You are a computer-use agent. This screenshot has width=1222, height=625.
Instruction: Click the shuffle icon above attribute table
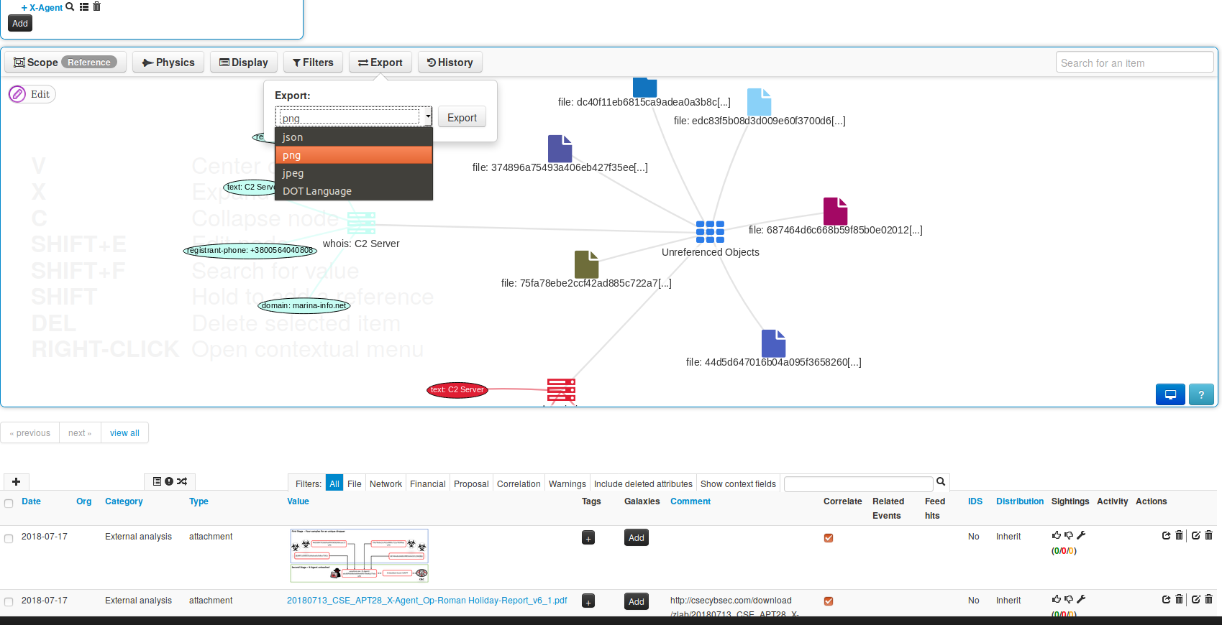tap(182, 481)
